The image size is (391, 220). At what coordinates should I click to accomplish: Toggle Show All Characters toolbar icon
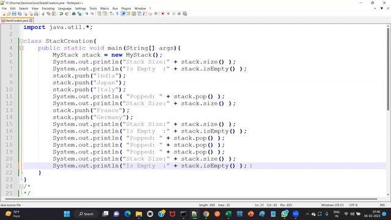click(x=117, y=13)
